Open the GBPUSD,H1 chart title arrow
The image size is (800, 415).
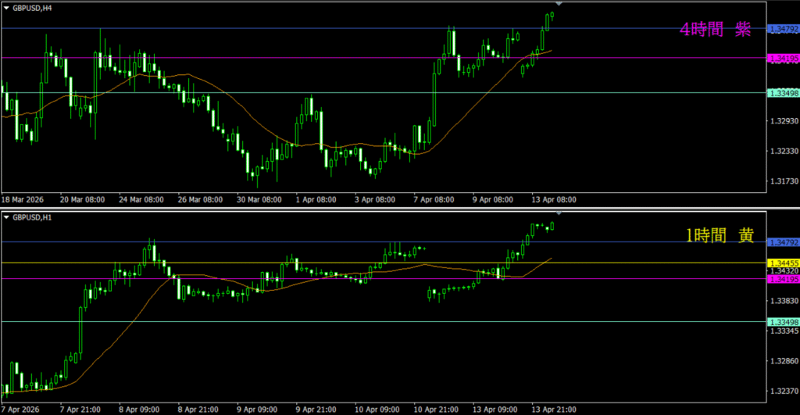point(6,216)
